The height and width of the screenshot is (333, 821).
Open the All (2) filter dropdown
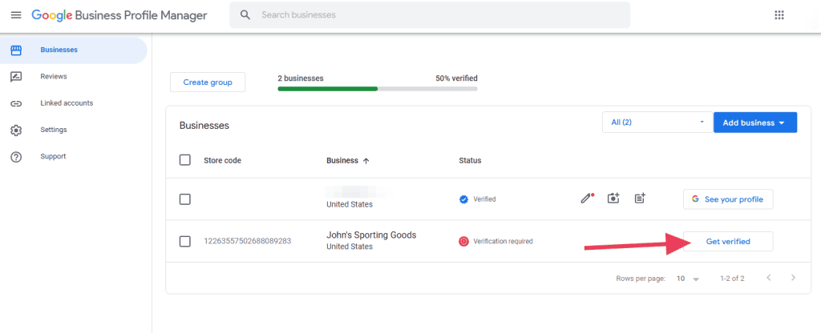[657, 122]
